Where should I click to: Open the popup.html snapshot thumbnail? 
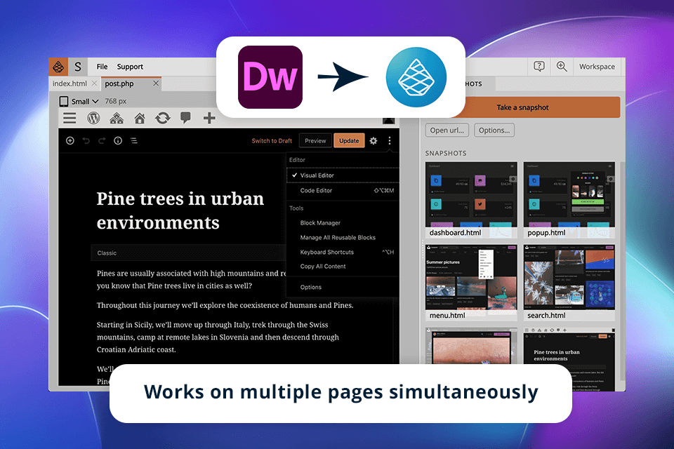569,200
